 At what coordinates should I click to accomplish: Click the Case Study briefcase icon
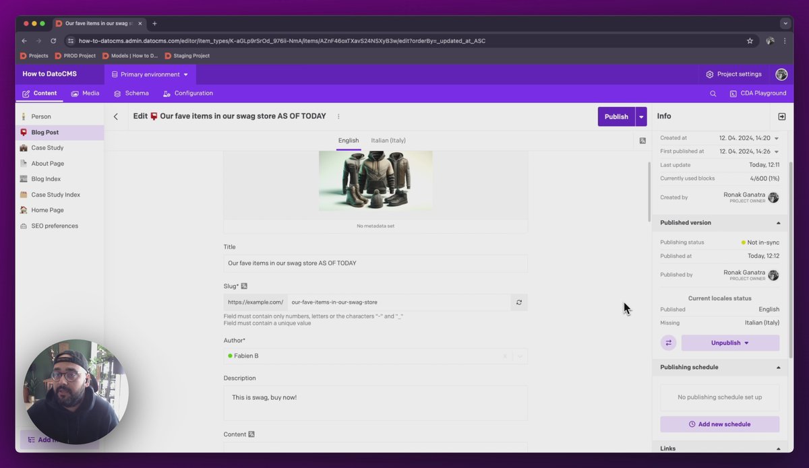point(24,147)
